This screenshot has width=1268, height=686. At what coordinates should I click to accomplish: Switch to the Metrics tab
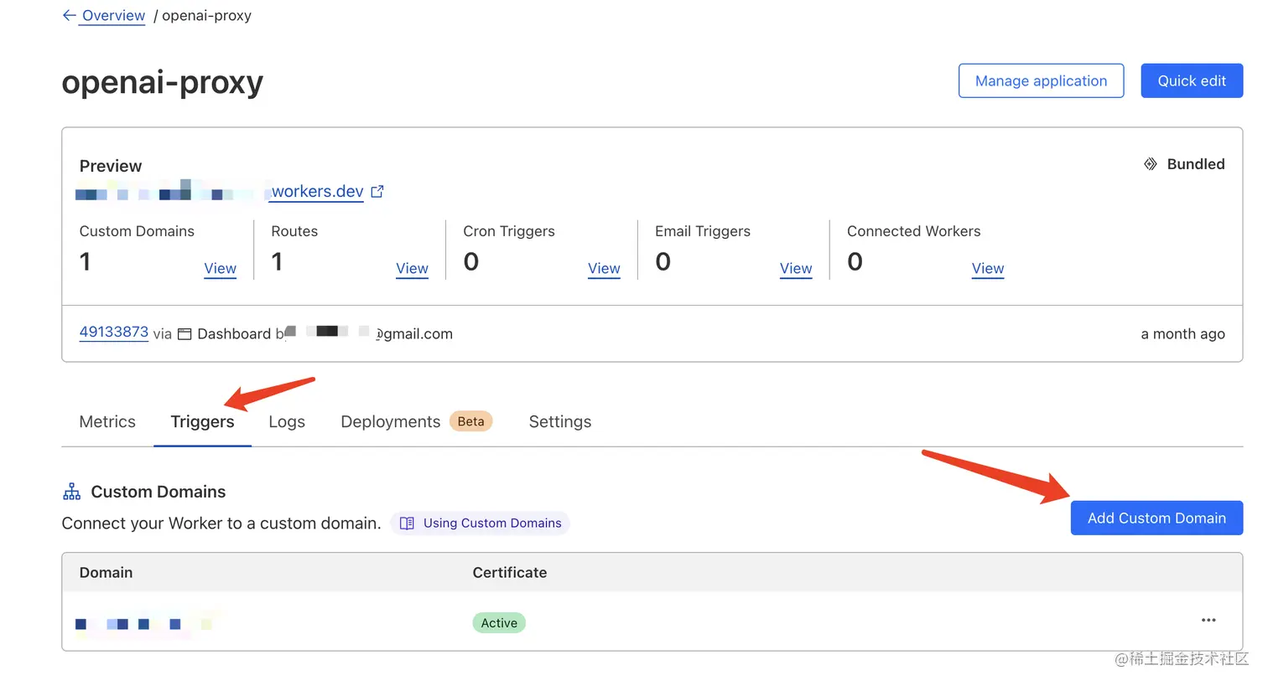coord(107,421)
